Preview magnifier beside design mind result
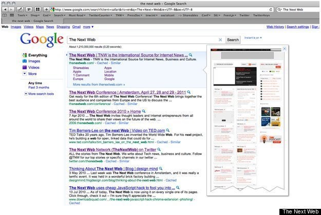 (161, 169)
